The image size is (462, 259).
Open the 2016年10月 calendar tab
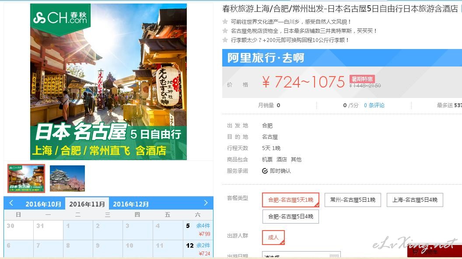click(43, 204)
